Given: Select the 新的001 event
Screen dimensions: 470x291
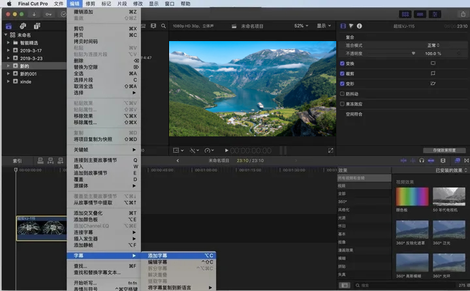Looking at the screenshot, I should (x=28, y=74).
